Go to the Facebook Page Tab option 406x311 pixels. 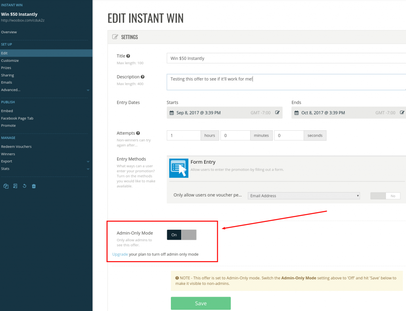pyautogui.click(x=18, y=118)
